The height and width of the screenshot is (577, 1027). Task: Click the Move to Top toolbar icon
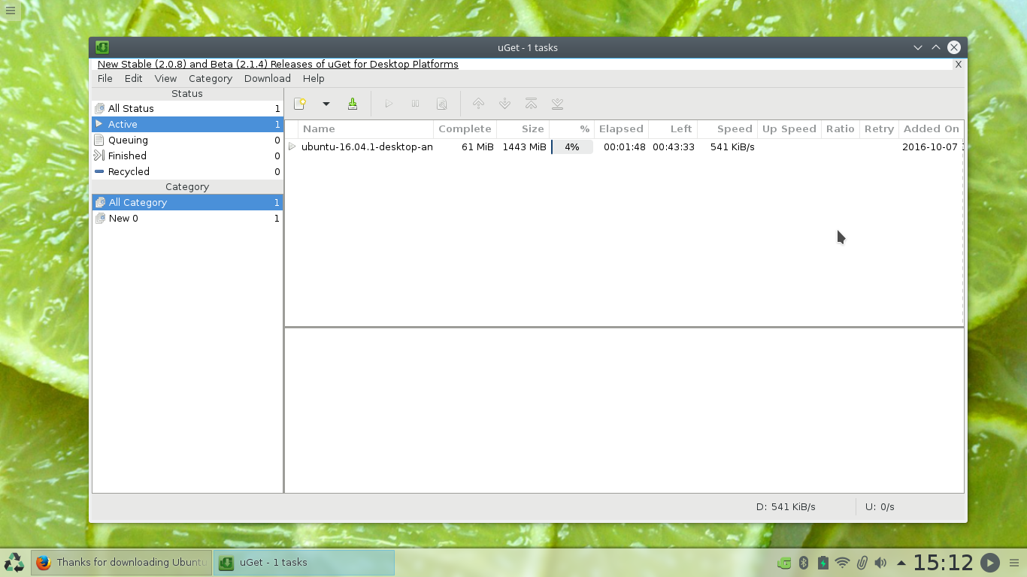(x=531, y=104)
